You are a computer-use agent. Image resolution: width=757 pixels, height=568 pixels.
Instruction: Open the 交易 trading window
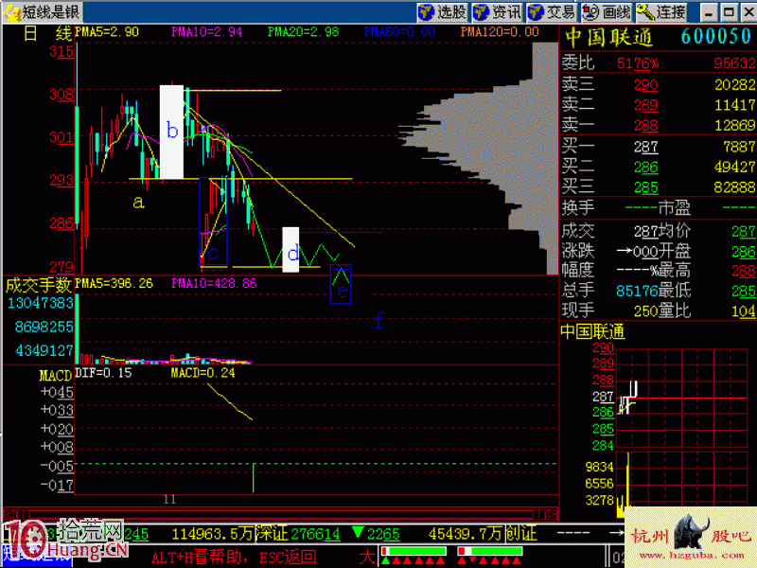(x=553, y=12)
